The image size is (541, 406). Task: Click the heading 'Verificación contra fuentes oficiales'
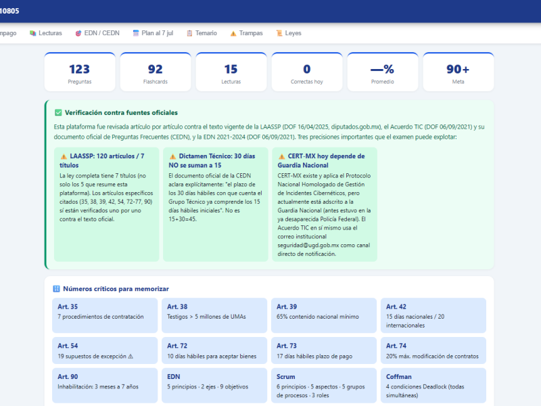pyautogui.click(x=121, y=112)
